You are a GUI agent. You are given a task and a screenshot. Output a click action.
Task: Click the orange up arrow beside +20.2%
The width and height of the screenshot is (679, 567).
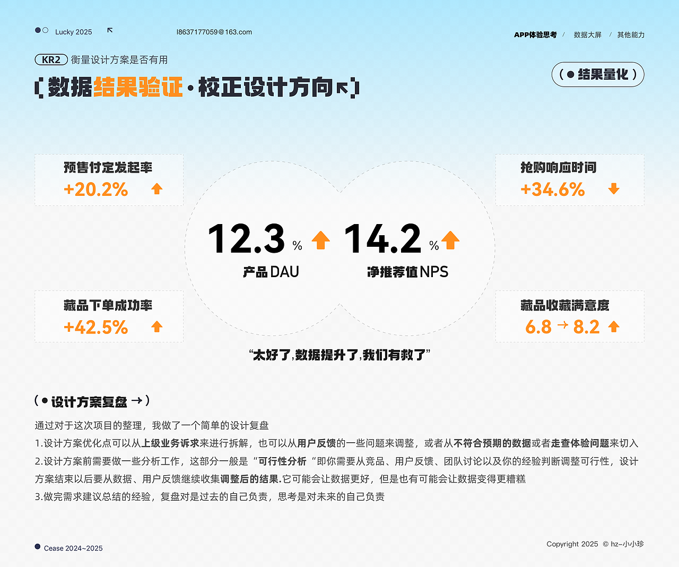click(156, 189)
